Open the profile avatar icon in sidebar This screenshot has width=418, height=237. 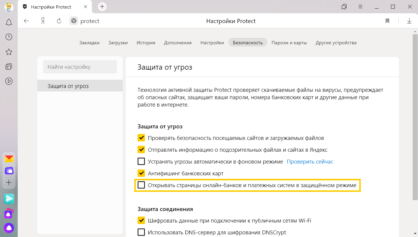[x=9, y=7]
